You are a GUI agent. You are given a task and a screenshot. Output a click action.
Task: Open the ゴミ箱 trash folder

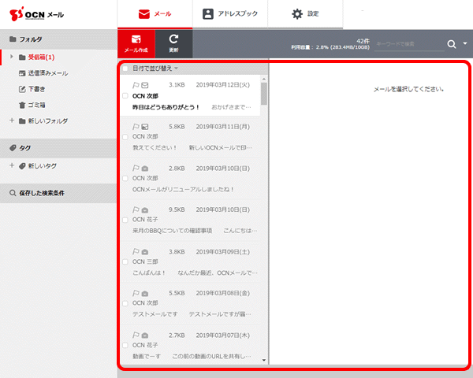point(36,106)
